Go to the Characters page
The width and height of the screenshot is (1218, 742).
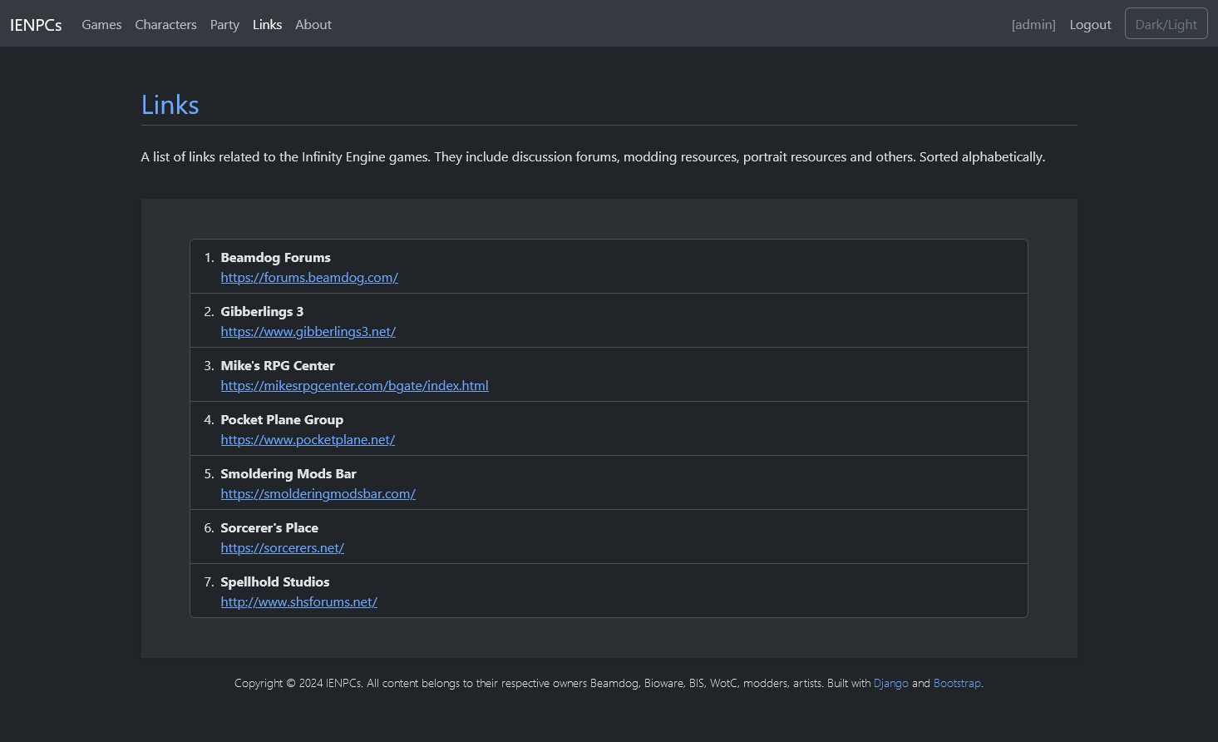pyautogui.click(x=165, y=25)
